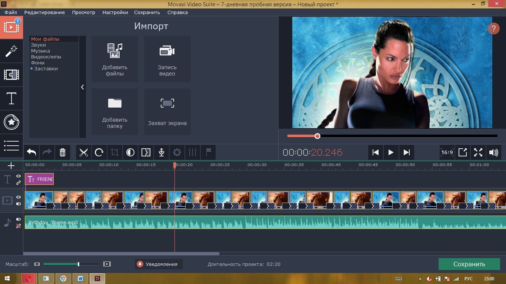
Task: Open the 16:9 aspect ratio dropdown
Action: click(447, 152)
